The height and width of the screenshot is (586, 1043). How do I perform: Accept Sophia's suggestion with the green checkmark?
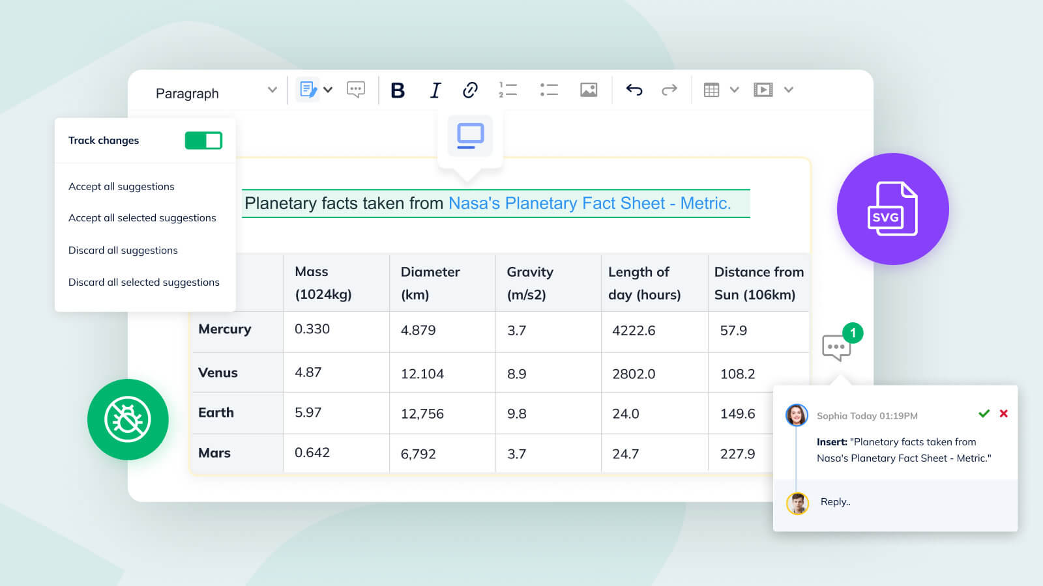pyautogui.click(x=984, y=413)
